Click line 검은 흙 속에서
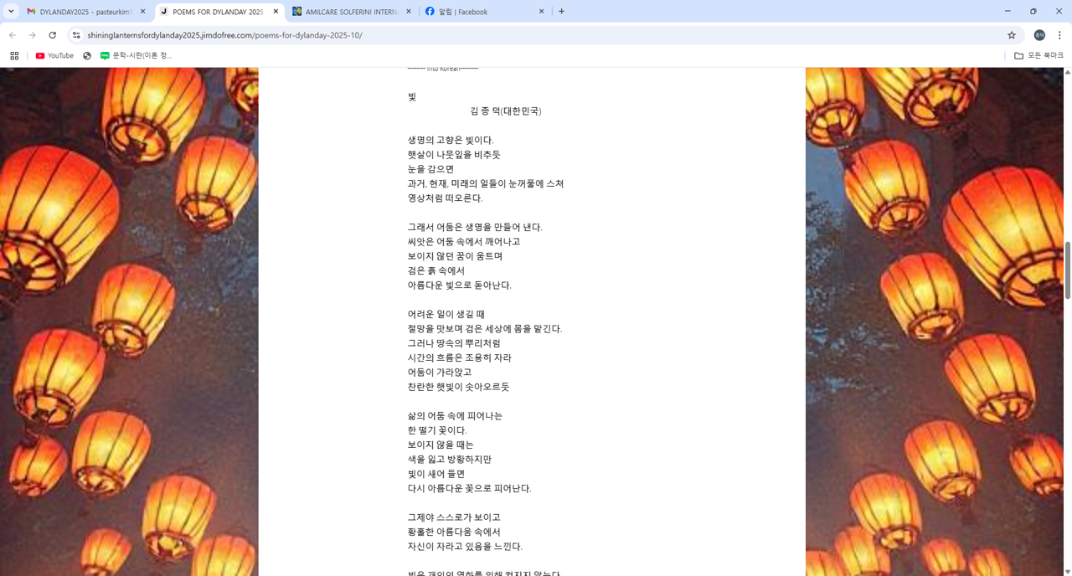 [x=435, y=271]
